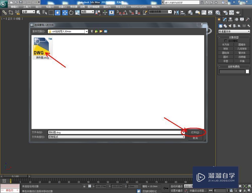Screen dimensions: 252x193
Task: Select the Select and Move tool
Action: tap(65, 13)
